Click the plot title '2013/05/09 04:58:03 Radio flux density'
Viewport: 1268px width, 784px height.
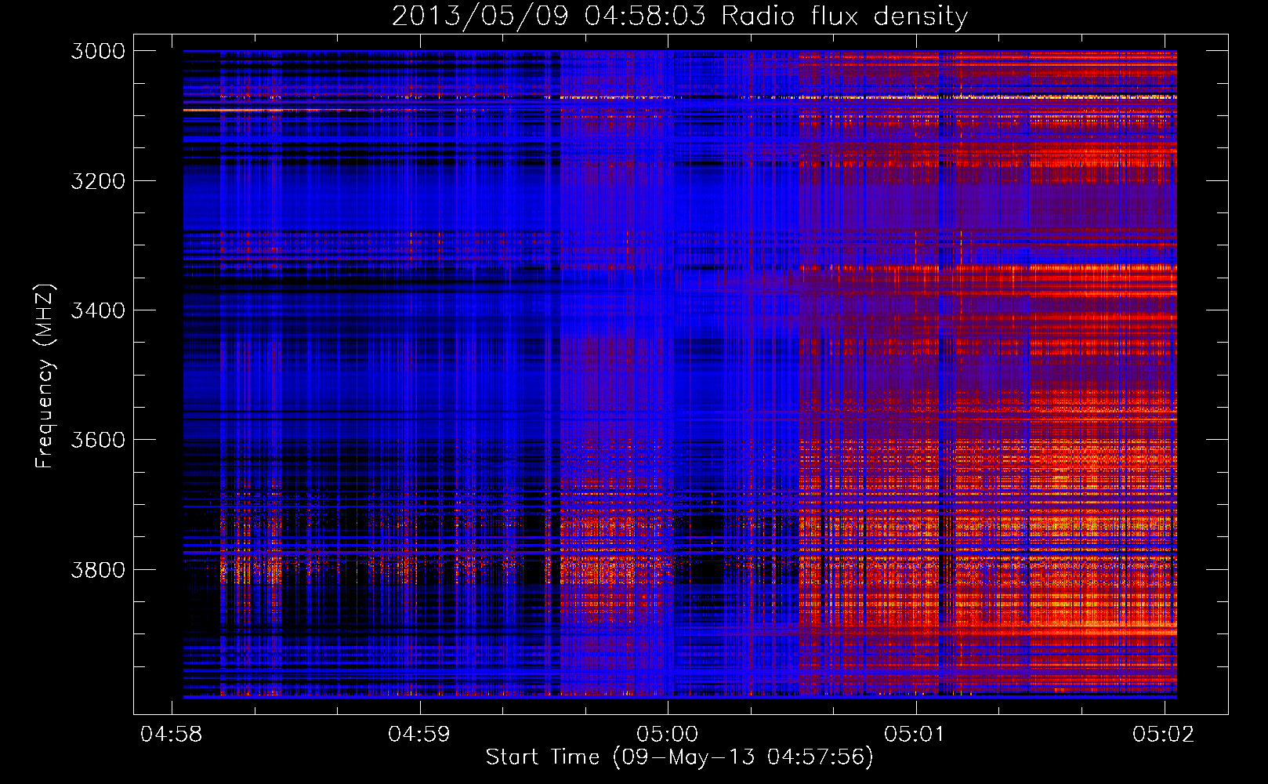[679, 16]
